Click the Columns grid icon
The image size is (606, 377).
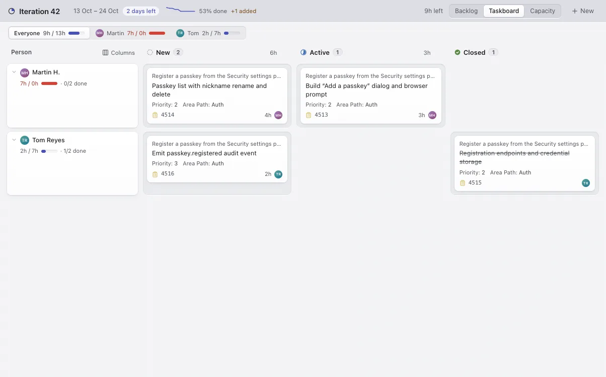pyautogui.click(x=105, y=53)
